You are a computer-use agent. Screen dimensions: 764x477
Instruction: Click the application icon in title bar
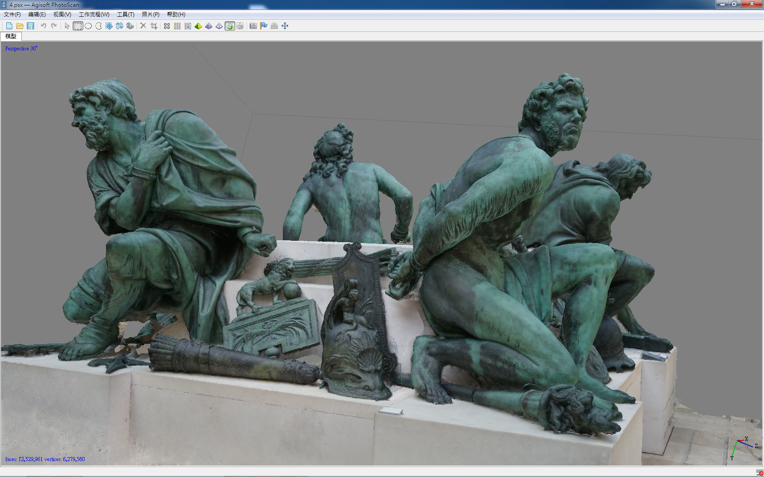pyautogui.click(x=4, y=5)
